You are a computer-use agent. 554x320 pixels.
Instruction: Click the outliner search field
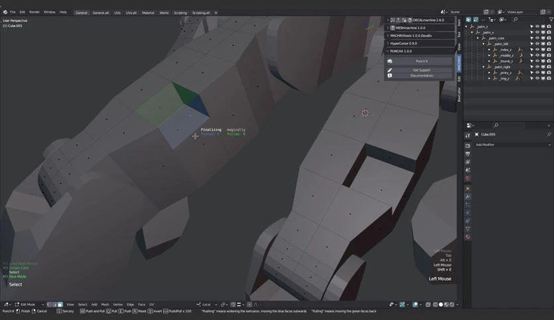click(529, 19)
